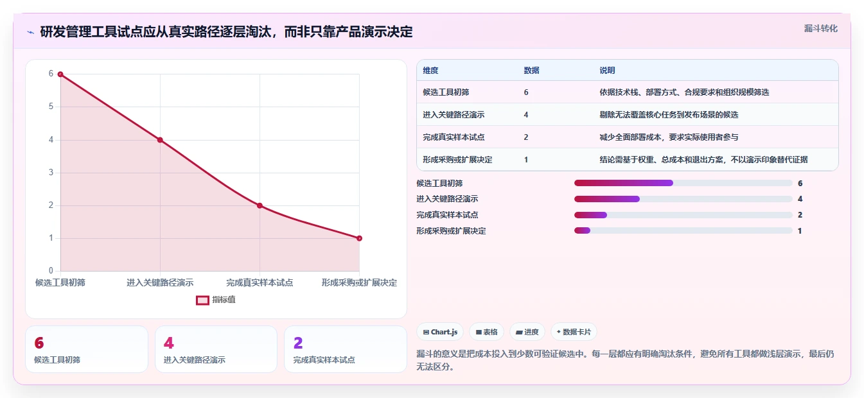Open the 完成真实样本试点 data card showing 2

346,349
